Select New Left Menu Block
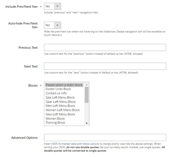Viewport: 175px width, 157px height. 60,114
